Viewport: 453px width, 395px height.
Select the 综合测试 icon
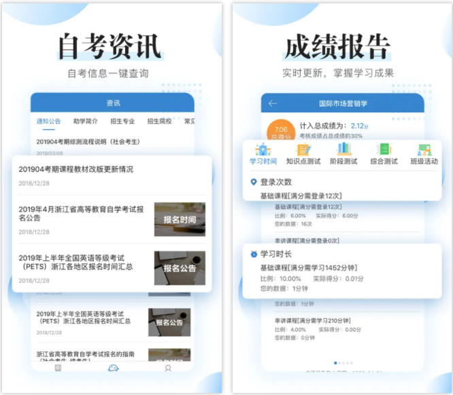[x=384, y=154]
